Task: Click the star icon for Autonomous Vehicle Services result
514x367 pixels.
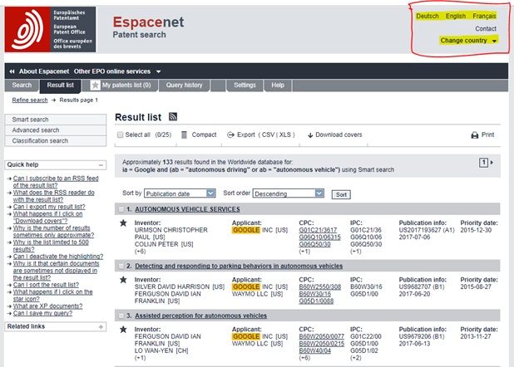Action: coord(123,223)
